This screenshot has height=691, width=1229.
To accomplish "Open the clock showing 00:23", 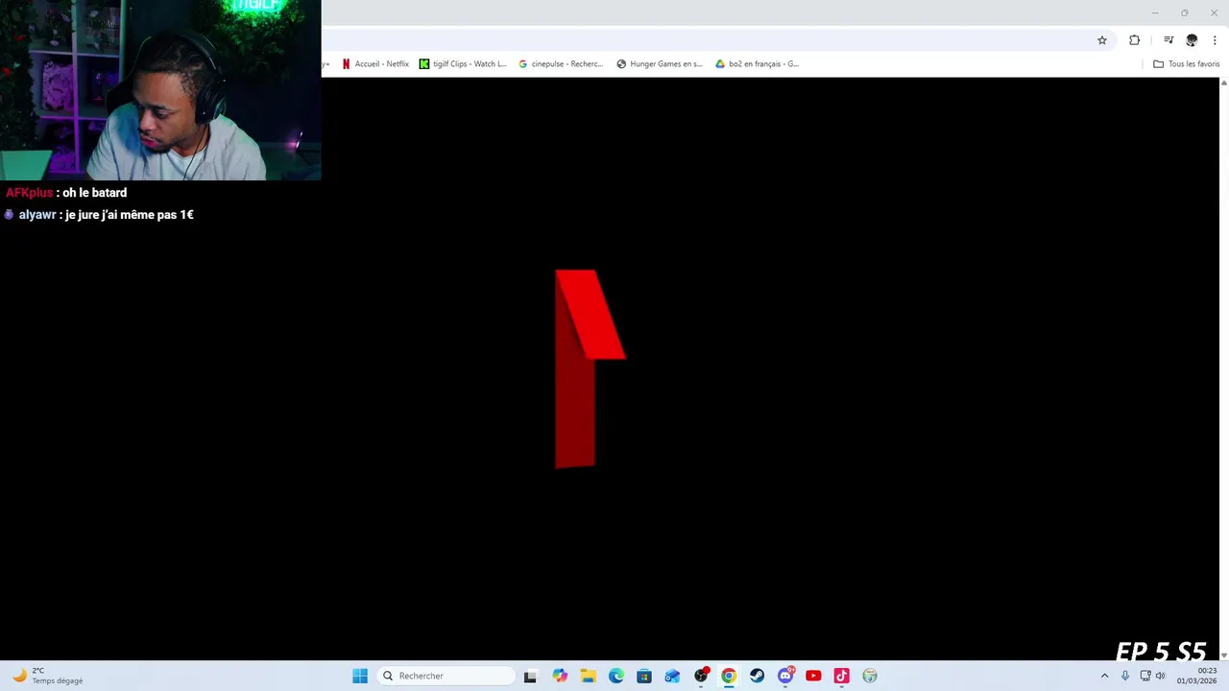I will click(x=1197, y=676).
